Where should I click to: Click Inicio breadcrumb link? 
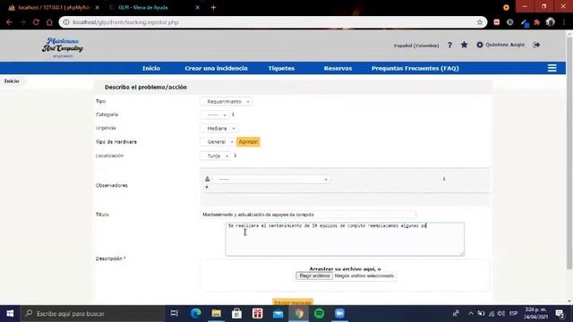pos(12,81)
